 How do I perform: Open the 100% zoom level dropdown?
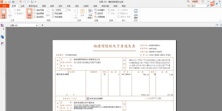click(66, 10)
